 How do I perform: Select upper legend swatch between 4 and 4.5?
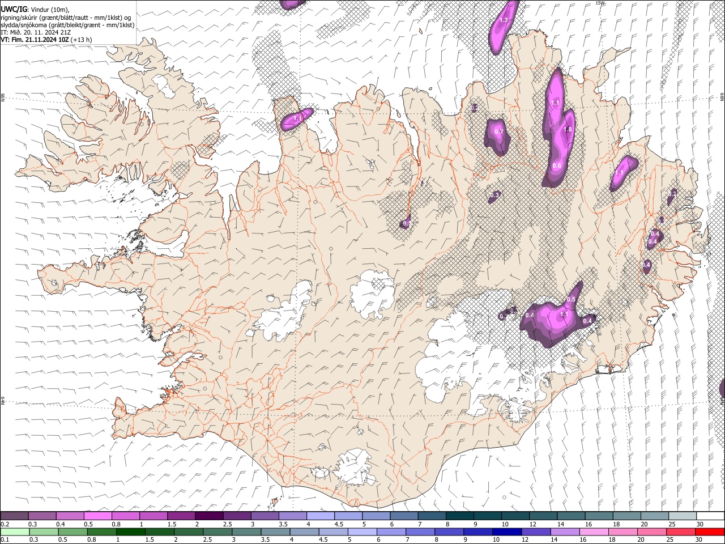(x=321, y=516)
